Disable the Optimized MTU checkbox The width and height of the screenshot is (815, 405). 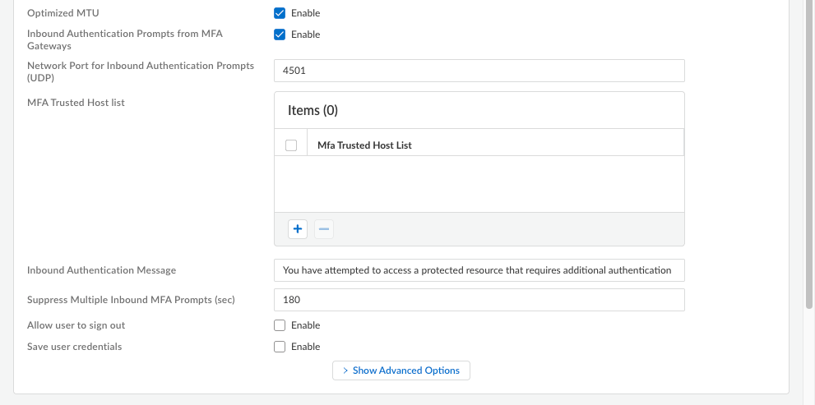tap(280, 13)
